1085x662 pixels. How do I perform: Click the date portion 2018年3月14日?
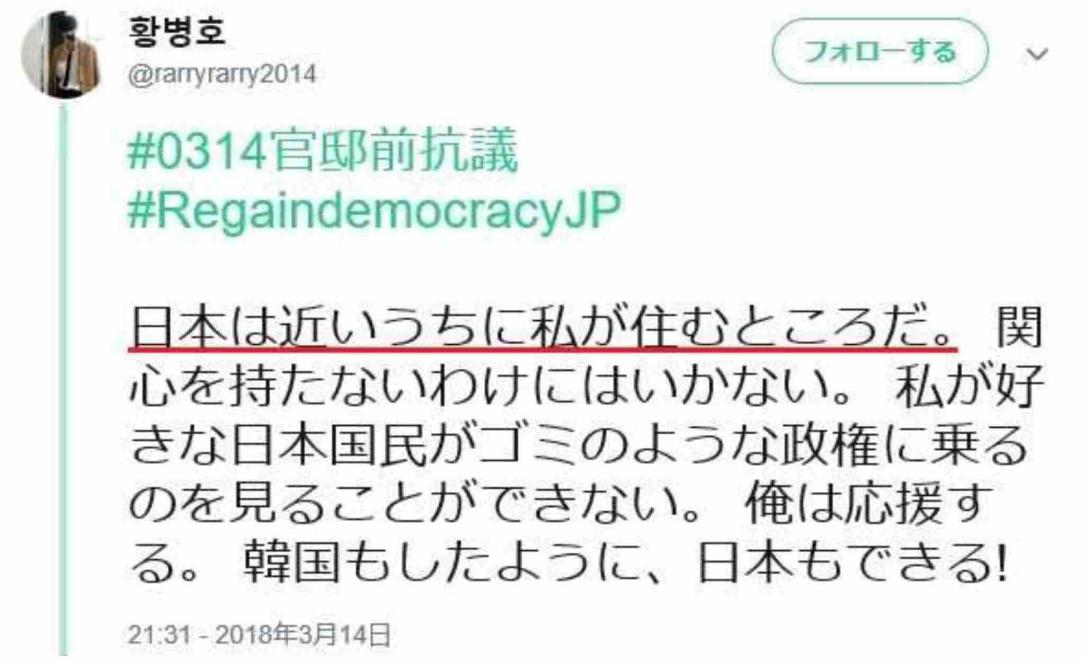pyautogui.click(x=303, y=634)
